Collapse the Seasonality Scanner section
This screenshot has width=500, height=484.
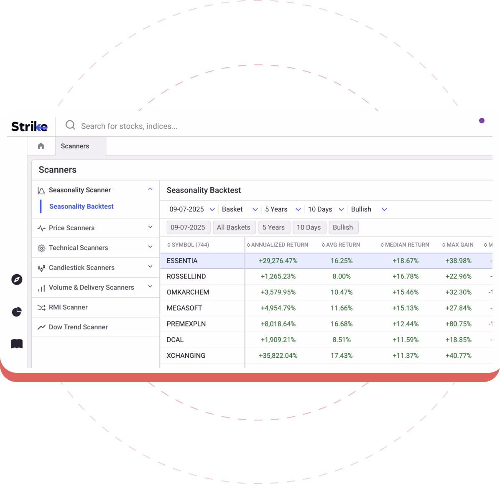(x=150, y=189)
